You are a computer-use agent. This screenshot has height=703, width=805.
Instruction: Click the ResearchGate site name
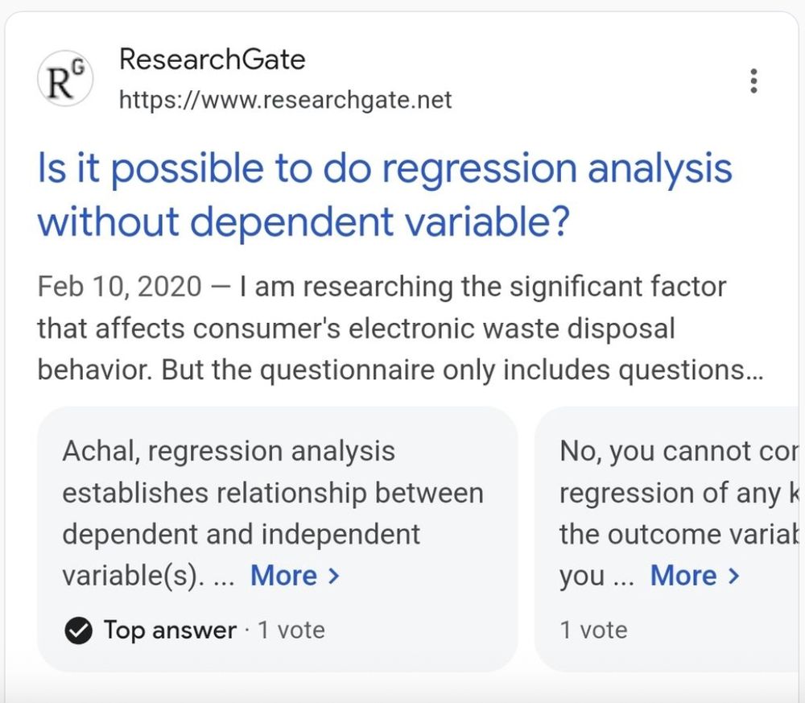(212, 59)
